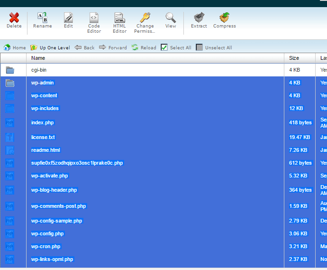Select the wp-activate.php file name
Screen dimensions: 327x270
click(x=50, y=176)
